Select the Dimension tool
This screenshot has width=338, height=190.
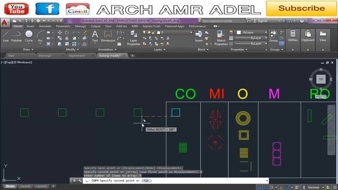tap(108, 36)
